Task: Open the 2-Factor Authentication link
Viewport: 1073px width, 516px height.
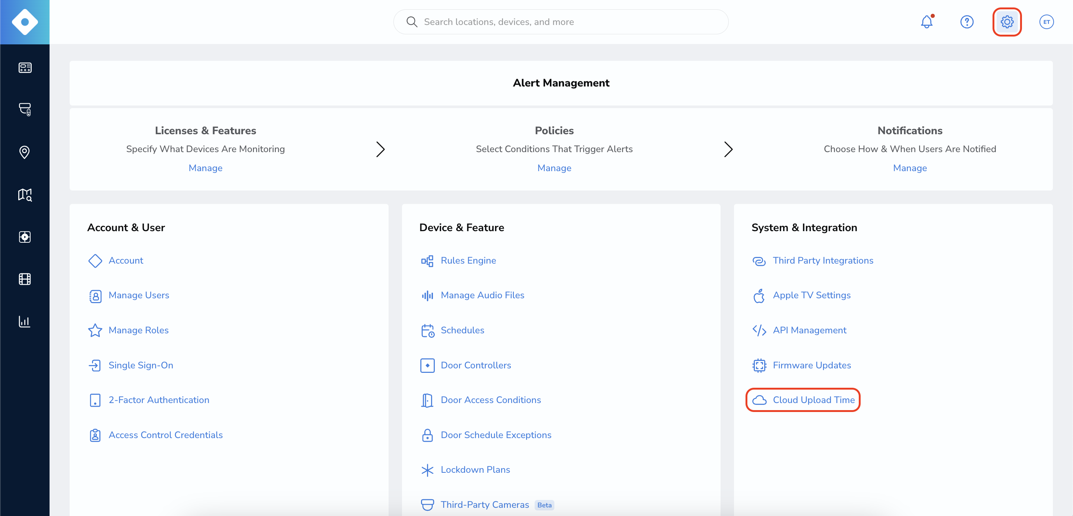Action: pos(159,400)
